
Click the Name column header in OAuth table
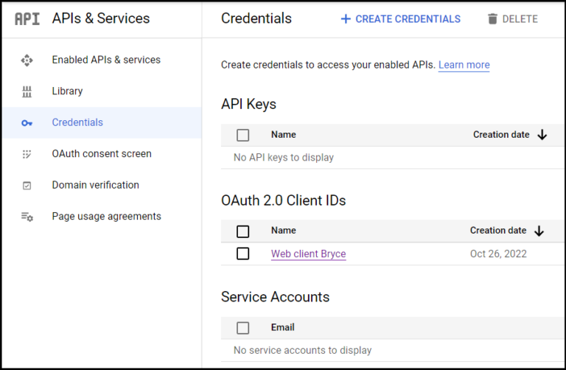point(284,231)
